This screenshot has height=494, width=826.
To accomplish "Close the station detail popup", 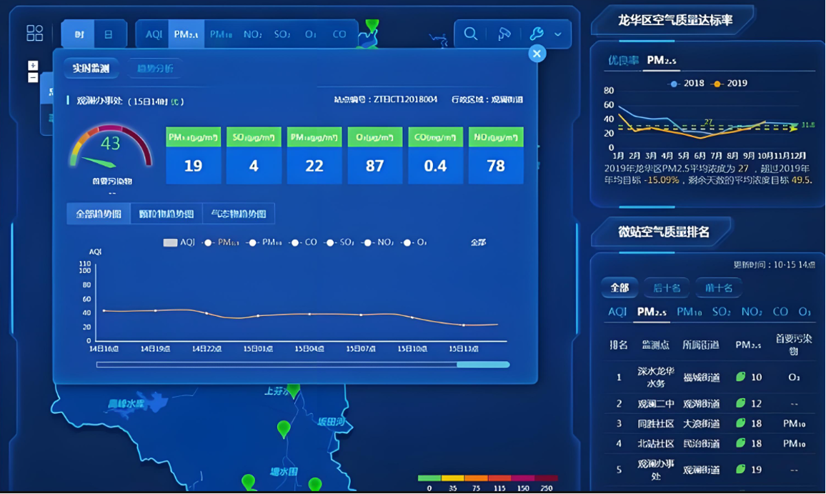I will [x=537, y=54].
